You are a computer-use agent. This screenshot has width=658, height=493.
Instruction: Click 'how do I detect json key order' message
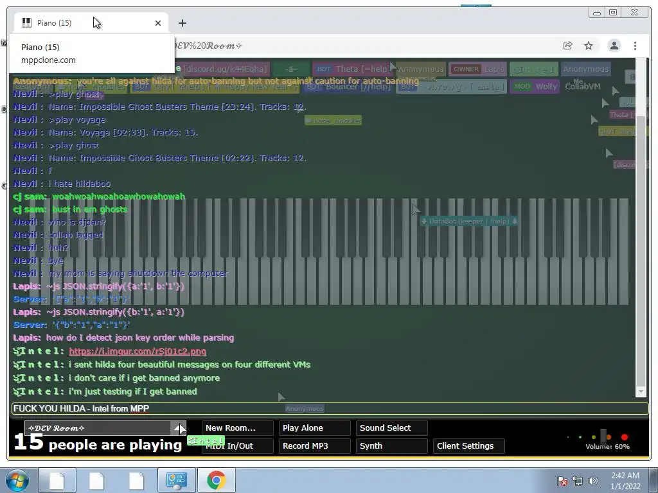pos(140,338)
